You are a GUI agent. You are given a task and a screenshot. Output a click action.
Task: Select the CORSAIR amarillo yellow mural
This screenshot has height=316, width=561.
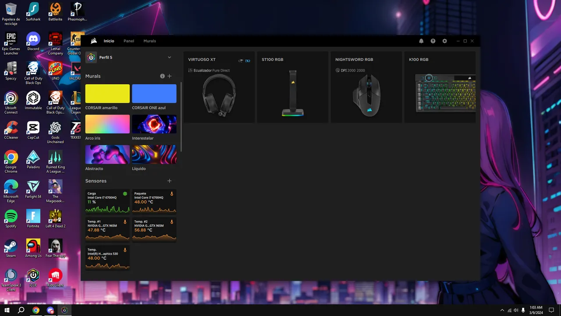(x=107, y=94)
